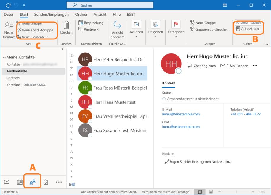Click the Notizen field to add notes
The height and width of the screenshot is (195, 271).
tap(198, 162)
